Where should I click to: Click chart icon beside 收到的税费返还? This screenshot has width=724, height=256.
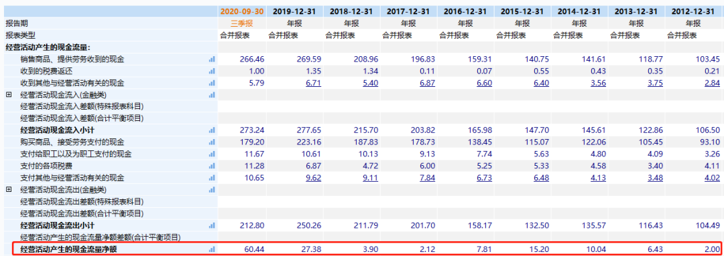[212, 71]
